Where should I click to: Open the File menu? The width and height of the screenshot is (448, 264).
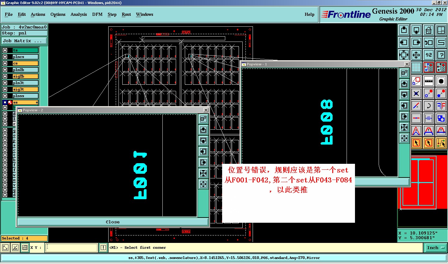(9, 14)
